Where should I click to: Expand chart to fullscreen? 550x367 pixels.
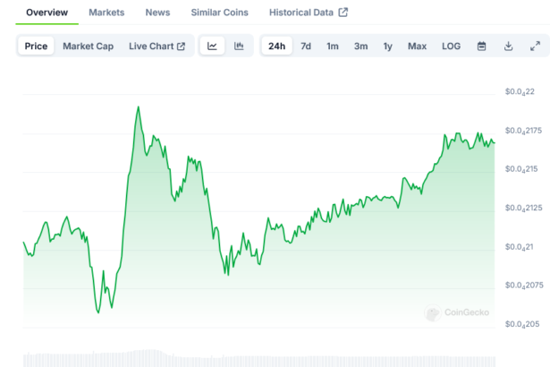pos(535,46)
